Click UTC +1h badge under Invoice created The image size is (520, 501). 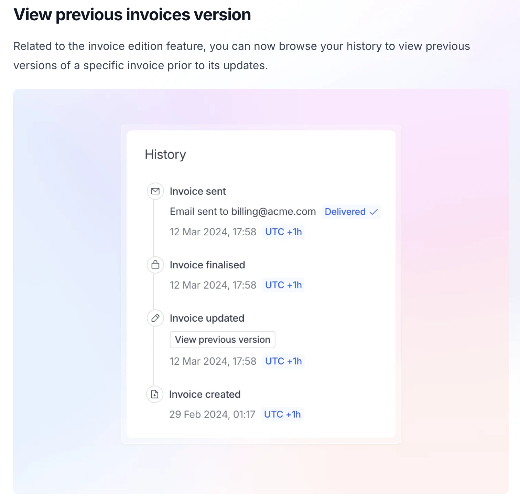282,415
